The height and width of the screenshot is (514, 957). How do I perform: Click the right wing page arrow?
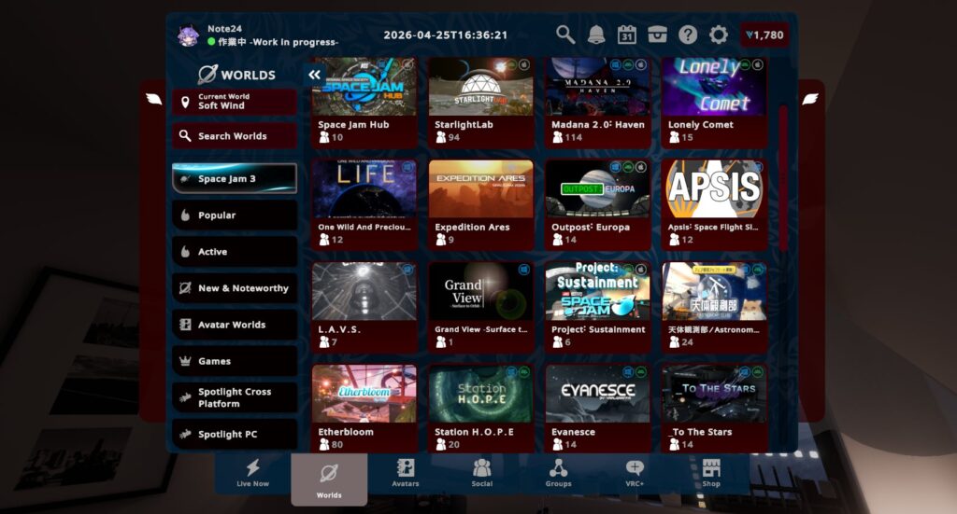(x=810, y=99)
